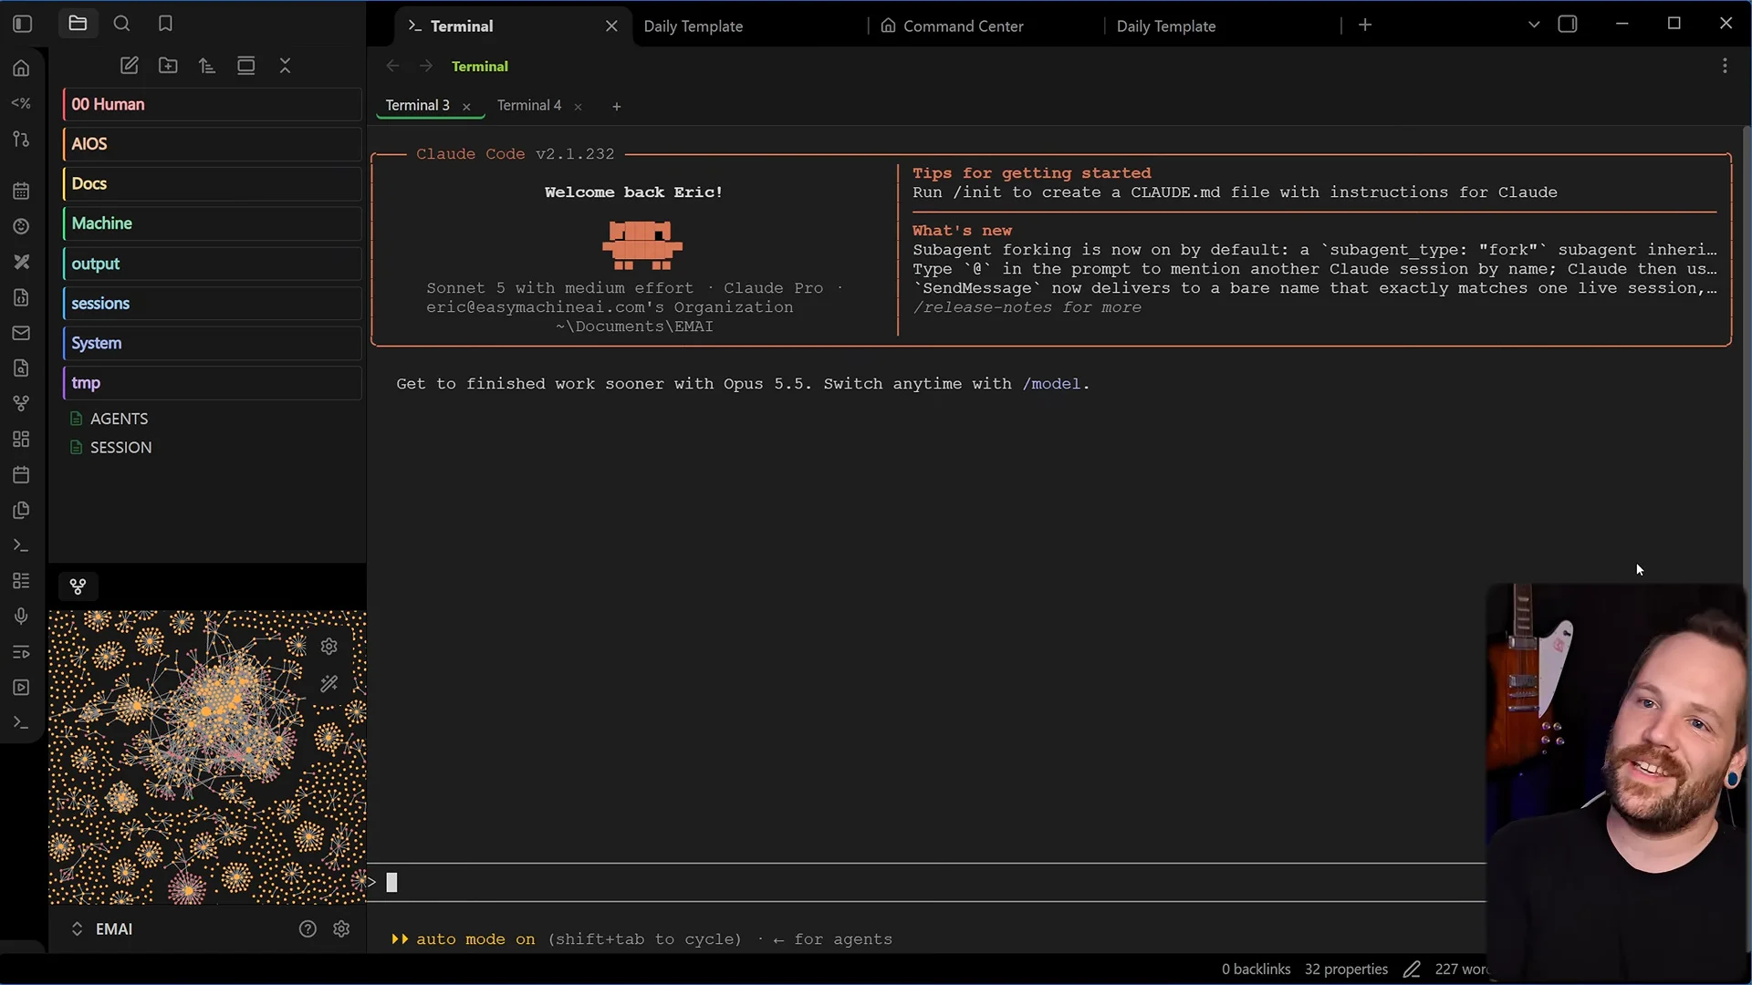
Task: Switch to Command Center tab
Action: coord(963,26)
